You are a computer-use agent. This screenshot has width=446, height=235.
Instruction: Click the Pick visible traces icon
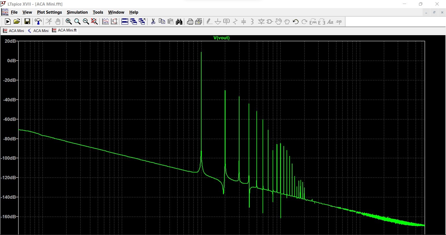pyautogui.click(x=114, y=21)
